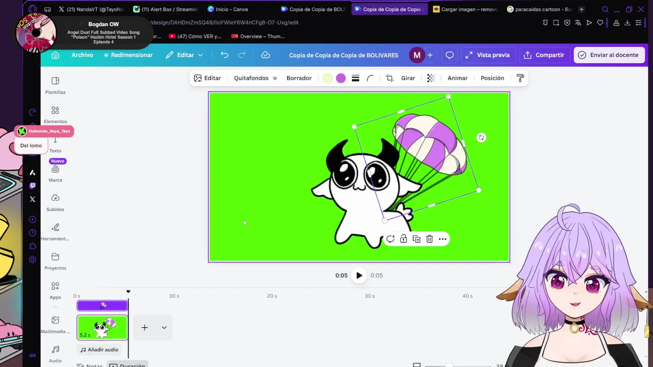Undo the last action

(224, 55)
